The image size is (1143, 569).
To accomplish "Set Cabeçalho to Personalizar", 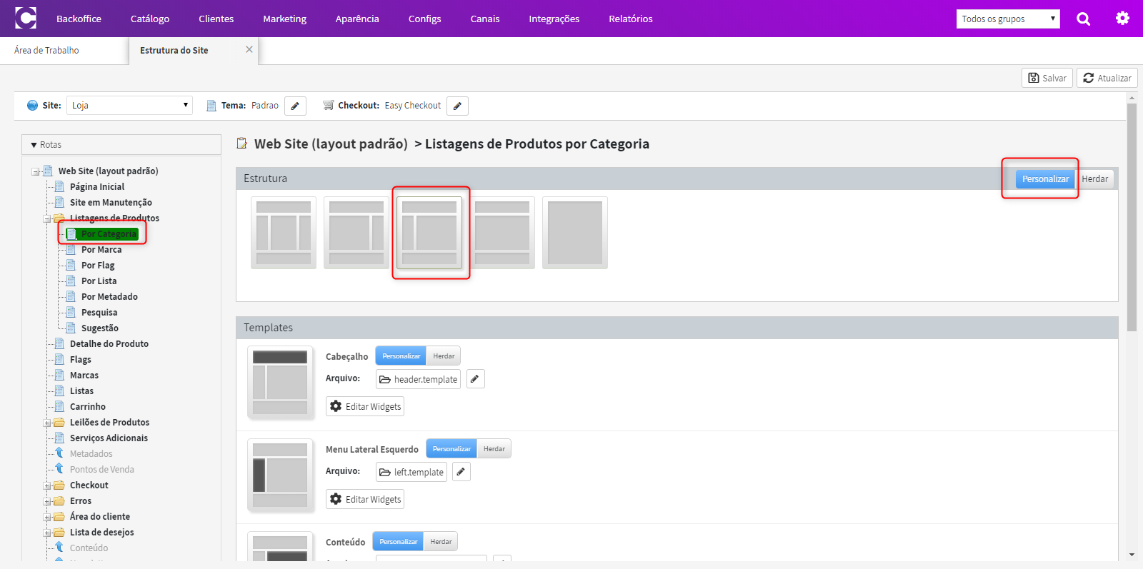I will 401,356.
